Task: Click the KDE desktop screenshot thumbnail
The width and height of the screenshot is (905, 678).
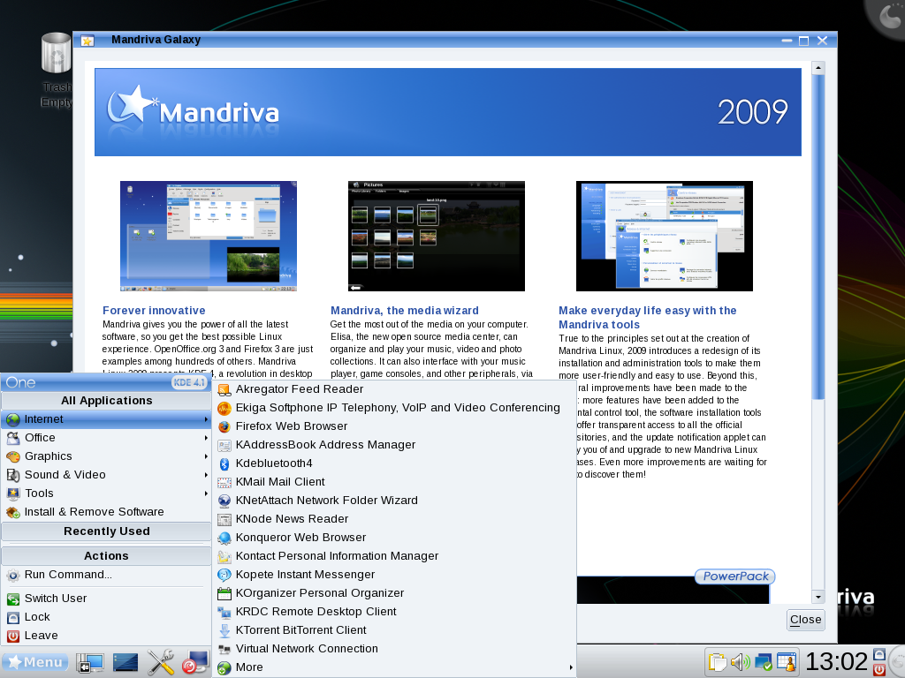Action: pyautogui.click(x=209, y=236)
